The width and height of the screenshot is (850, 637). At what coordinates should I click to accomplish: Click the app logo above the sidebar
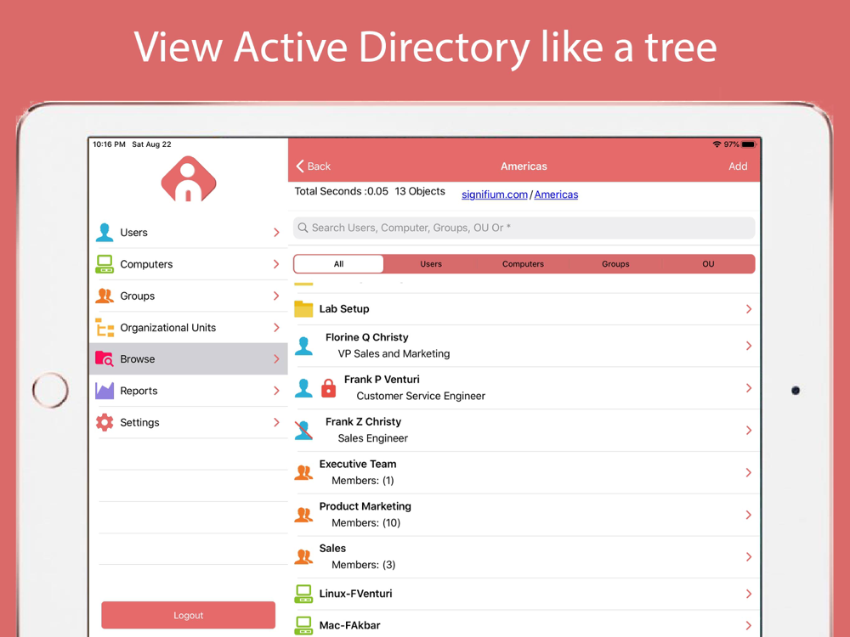[x=189, y=179]
